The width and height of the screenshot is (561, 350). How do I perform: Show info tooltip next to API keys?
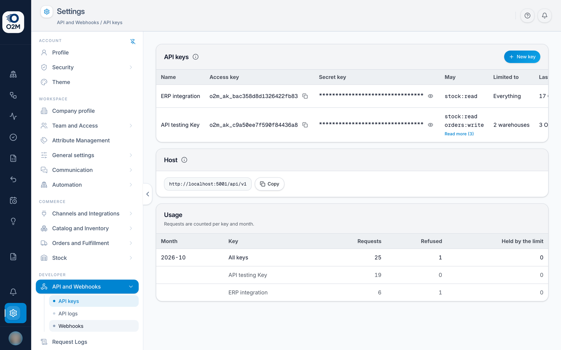pos(195,57)
